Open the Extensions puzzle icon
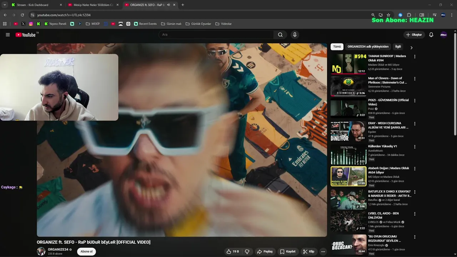The width and height of the screenshot is (457, 257). pyautogui.click(x=409, y=15)
